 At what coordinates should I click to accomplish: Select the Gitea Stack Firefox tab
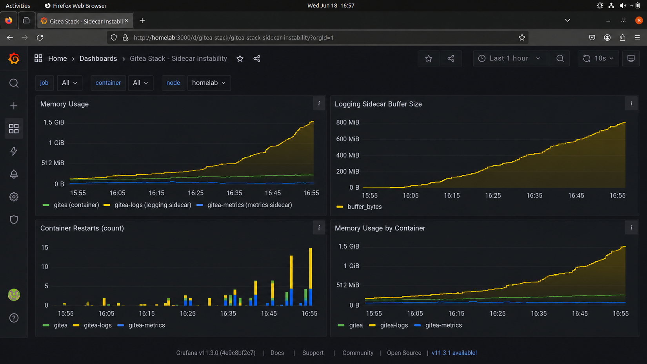pyautogui.click(x=85, y=21)
